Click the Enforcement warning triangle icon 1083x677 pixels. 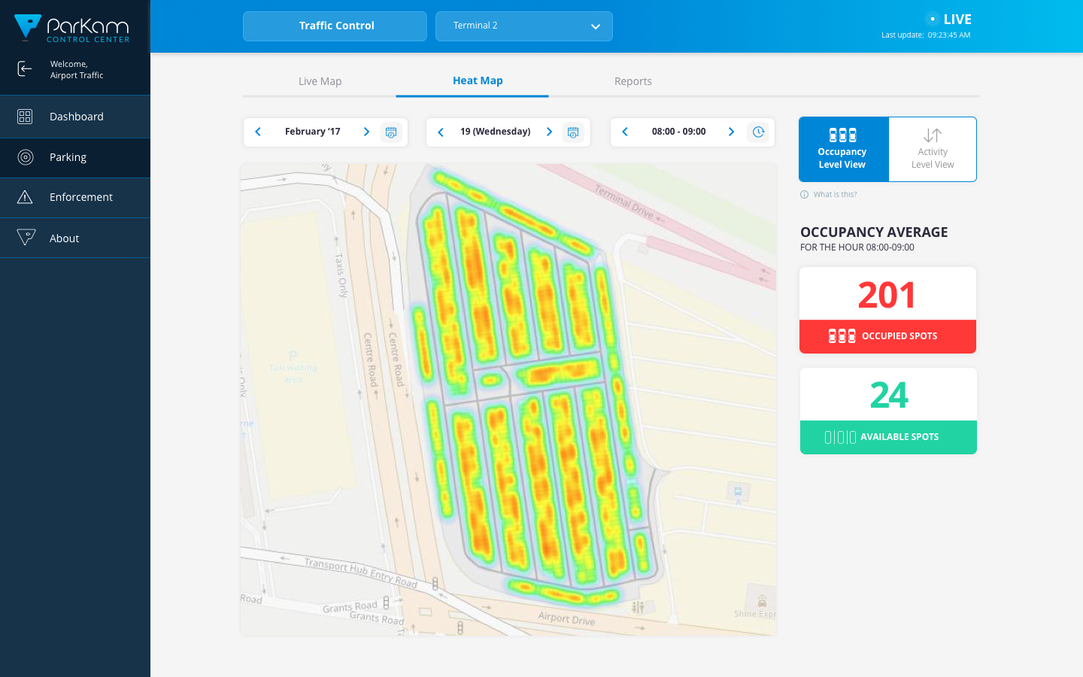coord(25,197)
